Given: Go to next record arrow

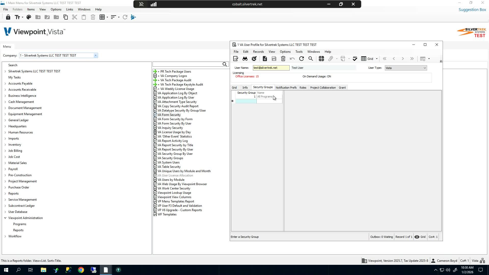Looking at the screenshot, I should click(403, 59).
